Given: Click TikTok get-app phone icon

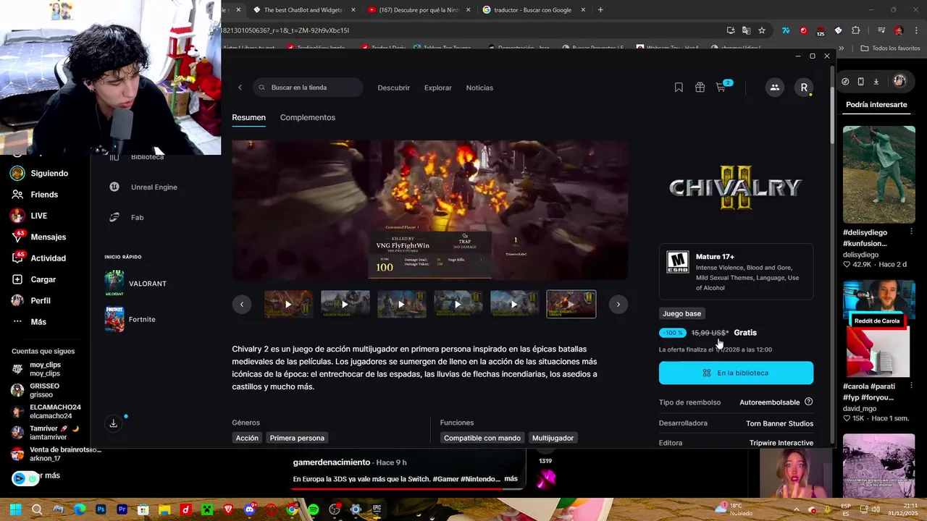Looking at the screenshot, I should coord(860,82).
